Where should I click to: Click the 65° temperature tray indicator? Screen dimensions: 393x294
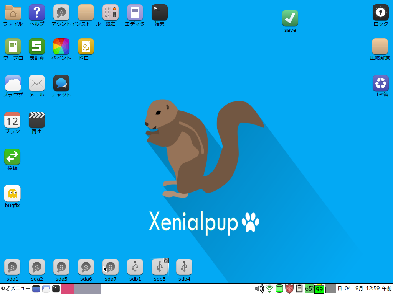[x=309, y=289]
